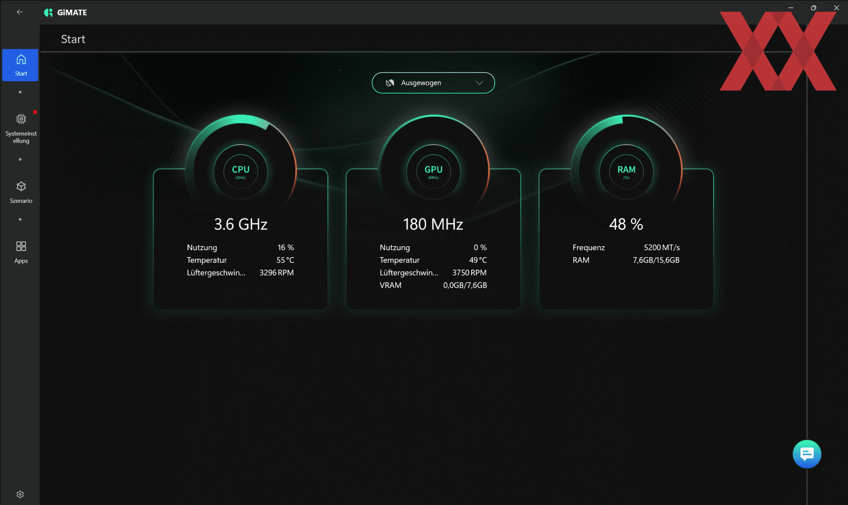Click CPU Lüftergeschwindigkeit label
848x505 pixels.
216,273
